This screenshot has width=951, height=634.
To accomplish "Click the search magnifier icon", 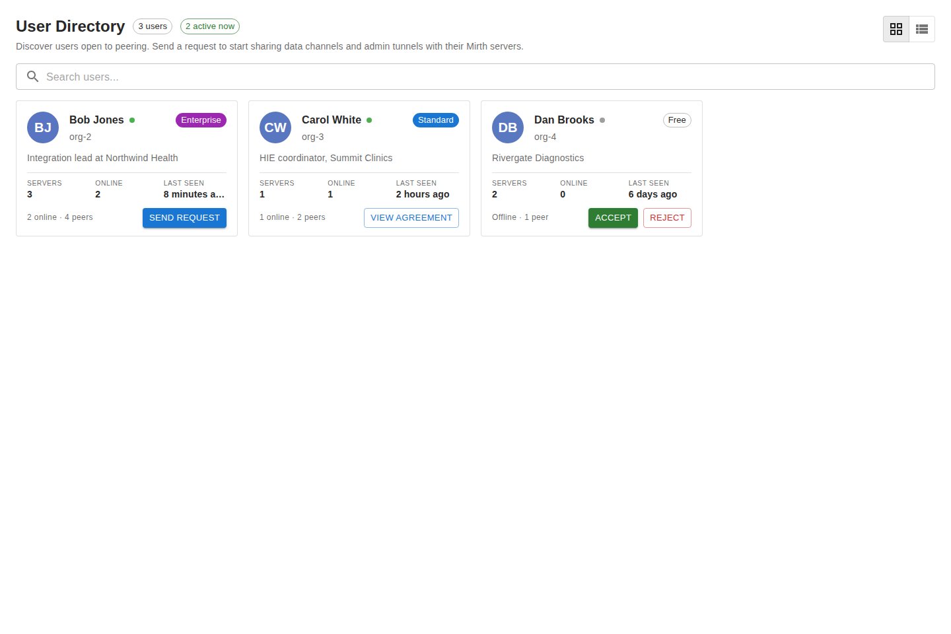I will (32, 77).
